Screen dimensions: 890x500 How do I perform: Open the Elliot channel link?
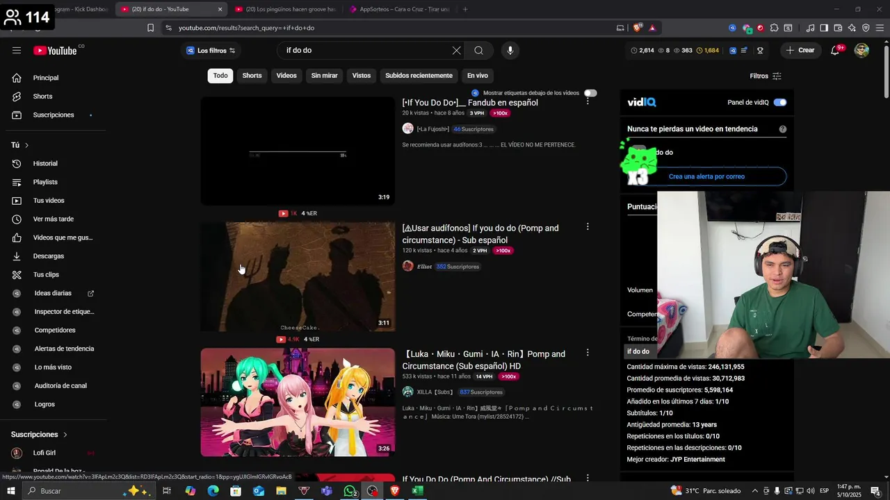click(x=424, y=267)
